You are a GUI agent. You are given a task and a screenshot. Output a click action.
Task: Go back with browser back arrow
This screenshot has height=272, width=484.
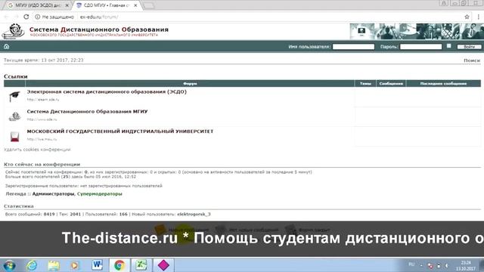[x=7, y=17]
